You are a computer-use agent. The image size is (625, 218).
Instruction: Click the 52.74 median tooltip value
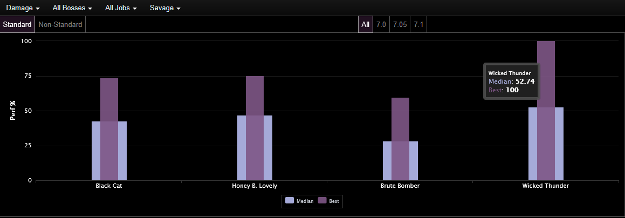click(x=525, y=81)
